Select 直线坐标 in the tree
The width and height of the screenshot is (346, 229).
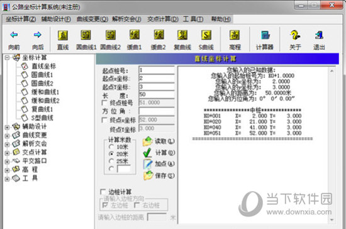tap(44, 66)
